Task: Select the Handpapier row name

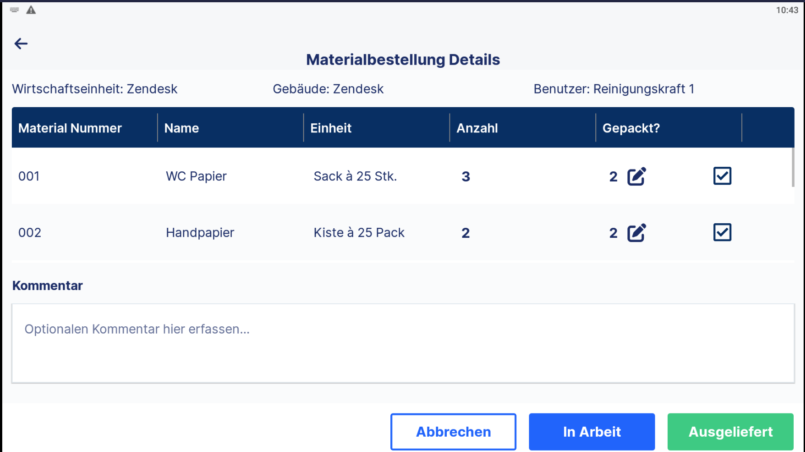Action: pyautogui.click(x=200, y=233)
